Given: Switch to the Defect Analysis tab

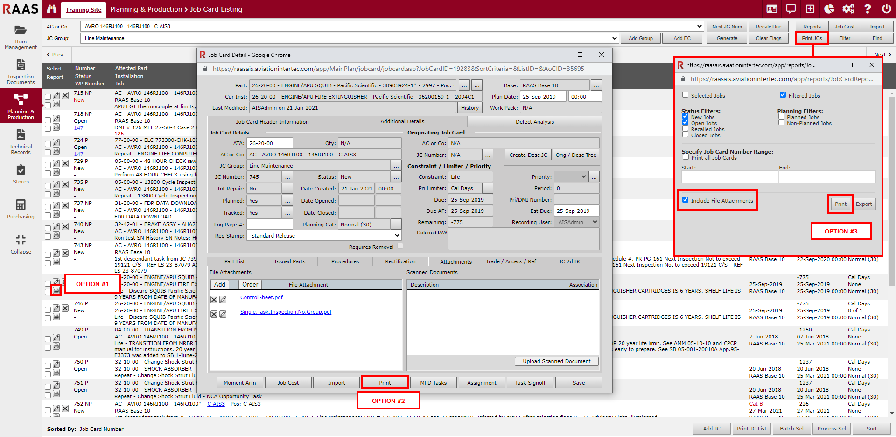Looking at the screenshot, I should point(534,122).
